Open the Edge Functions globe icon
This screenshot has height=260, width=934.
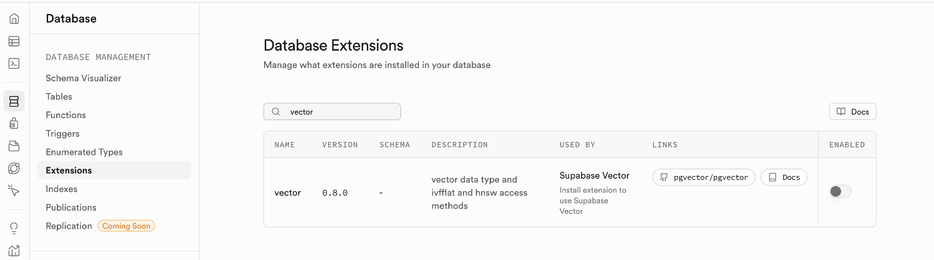point(14,168)
